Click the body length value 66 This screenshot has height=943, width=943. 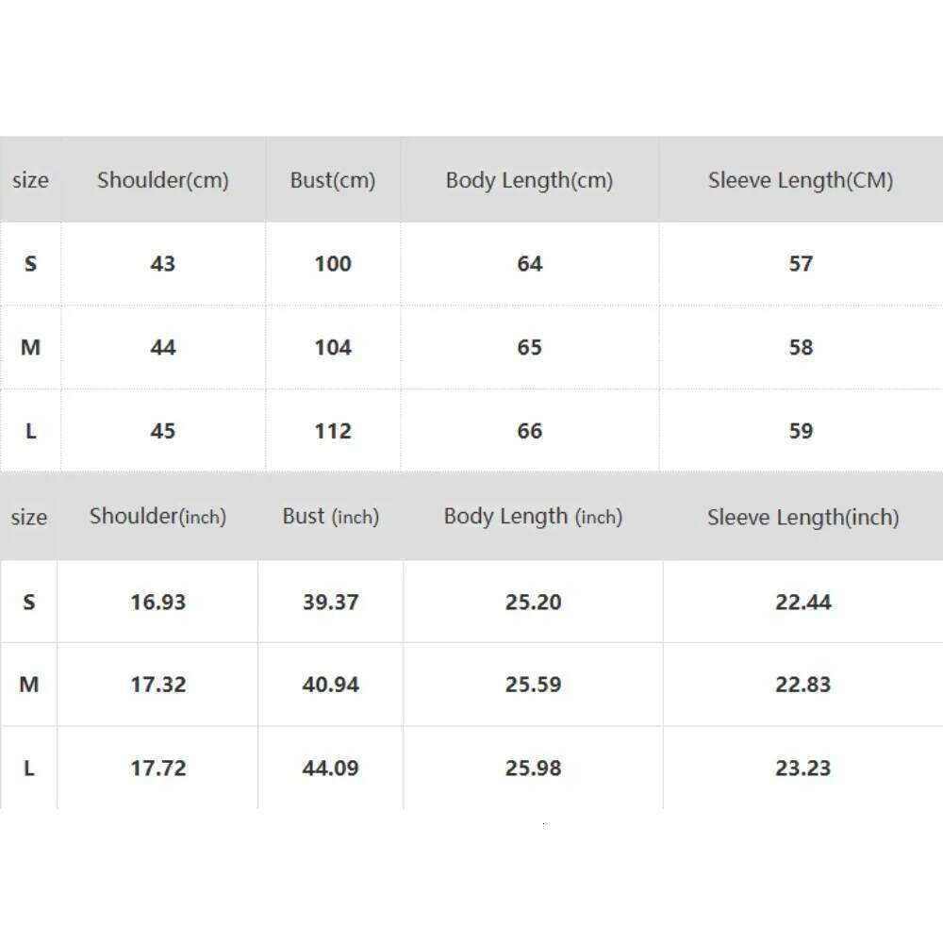(x=529, y=431)
